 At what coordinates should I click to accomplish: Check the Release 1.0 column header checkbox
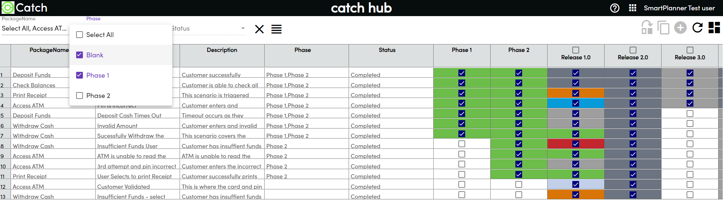[576, 50]
